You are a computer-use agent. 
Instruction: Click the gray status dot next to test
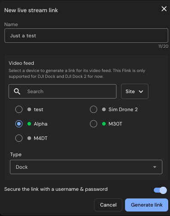pos(29,109)
